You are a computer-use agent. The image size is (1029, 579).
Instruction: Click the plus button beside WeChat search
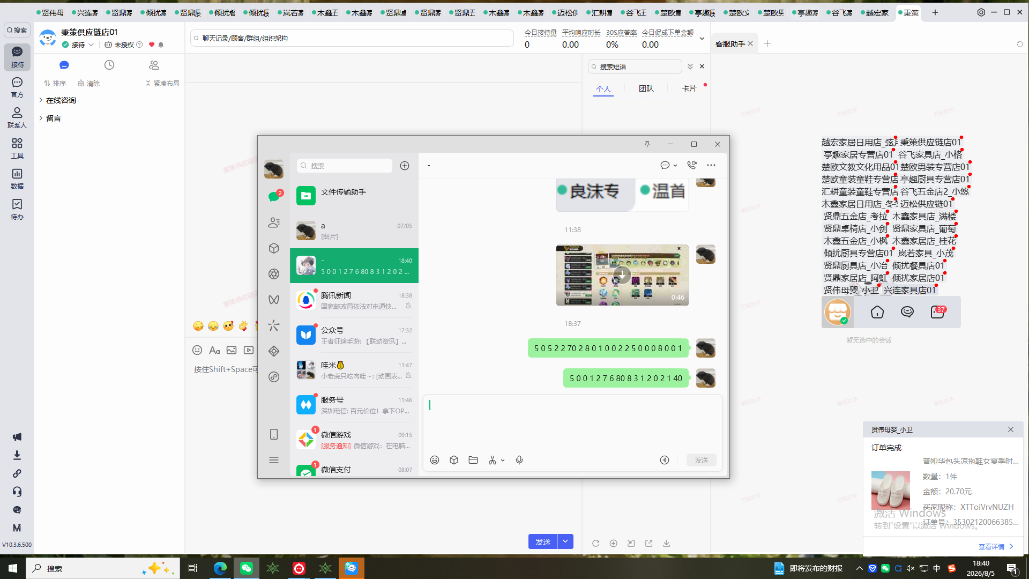tap(405, 166)
